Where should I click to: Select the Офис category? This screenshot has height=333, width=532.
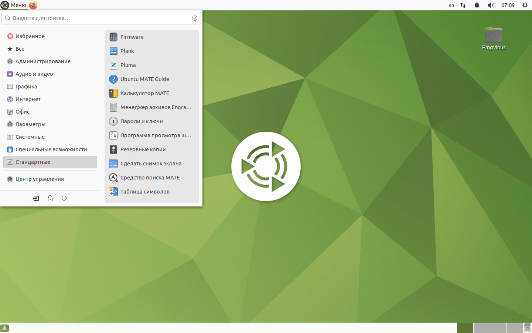[x=50, y=112]
